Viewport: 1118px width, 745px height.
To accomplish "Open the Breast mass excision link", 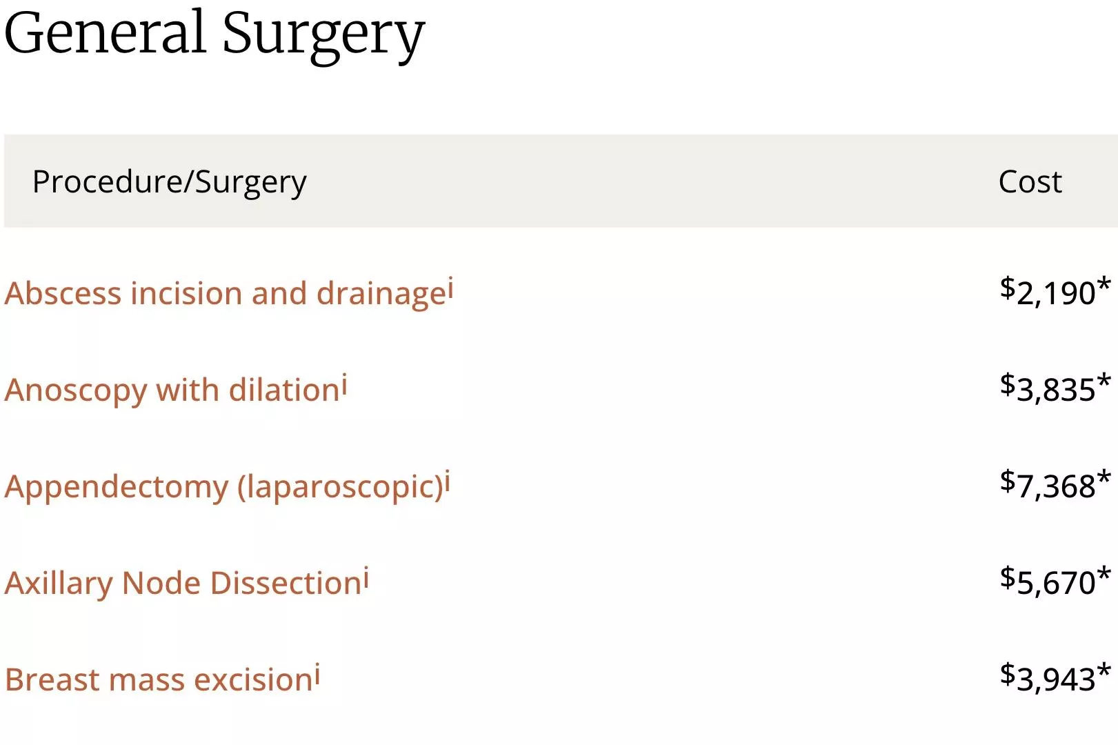I will (159, 680).
